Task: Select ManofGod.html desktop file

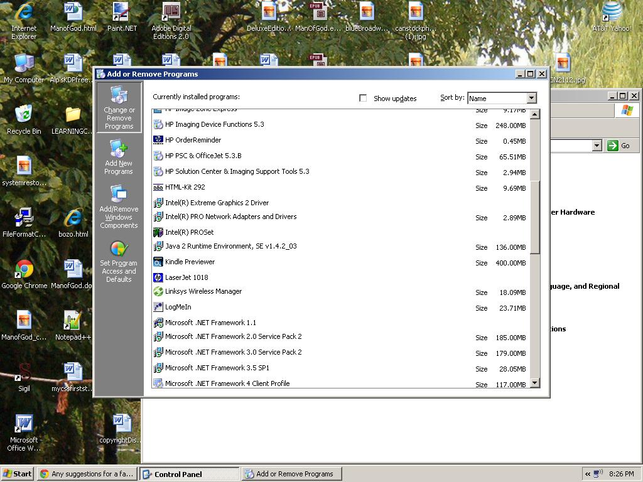Action: (x=73, y=17)
